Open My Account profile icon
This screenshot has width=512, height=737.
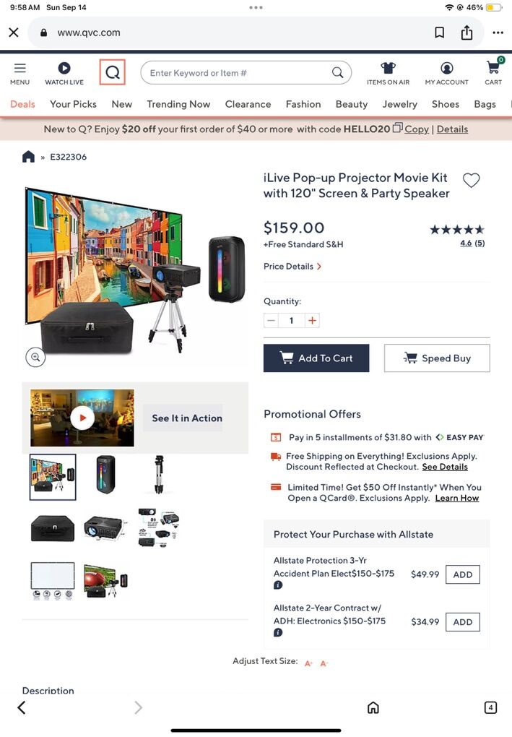click(447, 68)
